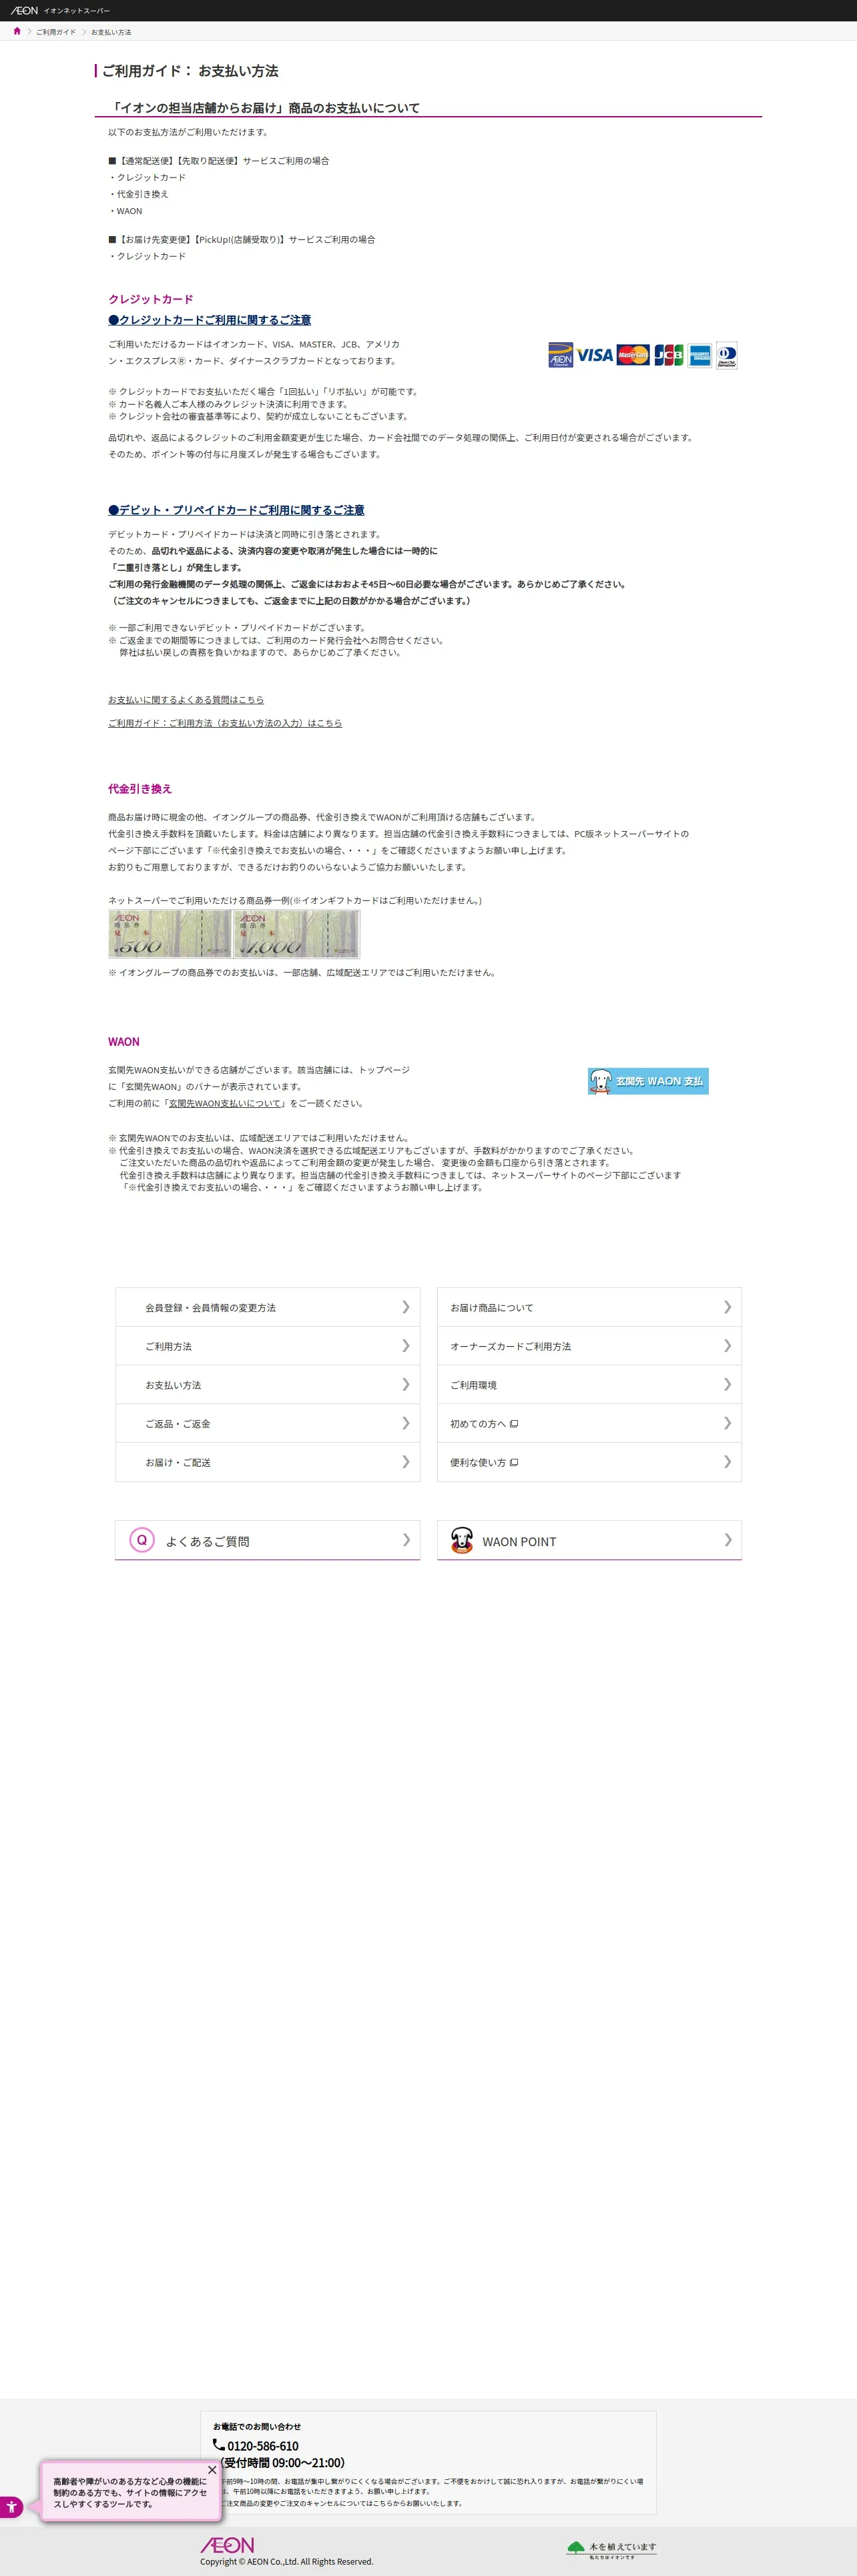Open the WAON POINT button

coord(590,1541)
